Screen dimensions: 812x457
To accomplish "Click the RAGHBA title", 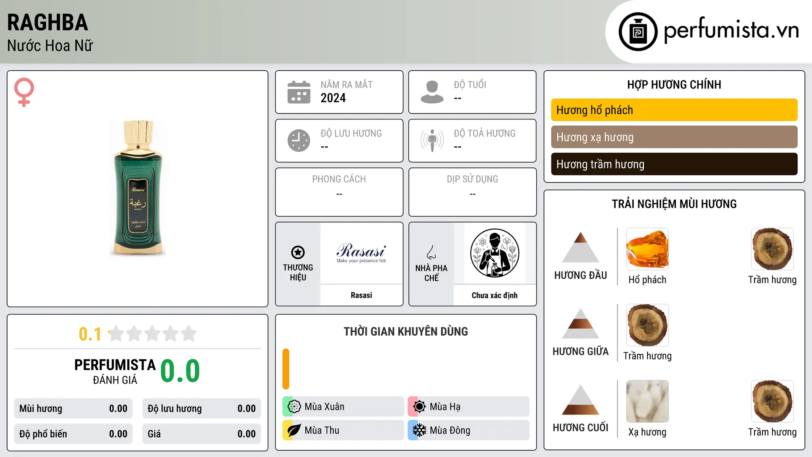I will coord(48,23).
